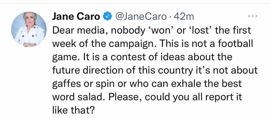Click the @JaneCaro handle

141,17
